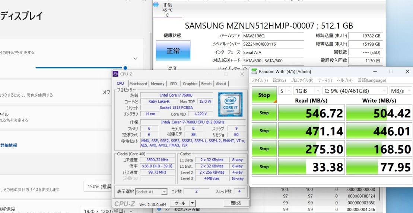Click the Stop button beside 33.38 read result

(264, 167)
